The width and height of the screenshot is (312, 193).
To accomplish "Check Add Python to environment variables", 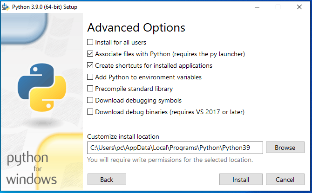I will coord(90,77).
